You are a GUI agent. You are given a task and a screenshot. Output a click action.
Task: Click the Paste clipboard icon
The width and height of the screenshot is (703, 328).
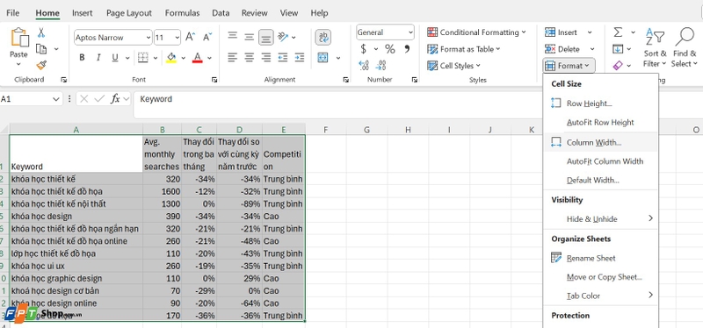tap(18, 38)
